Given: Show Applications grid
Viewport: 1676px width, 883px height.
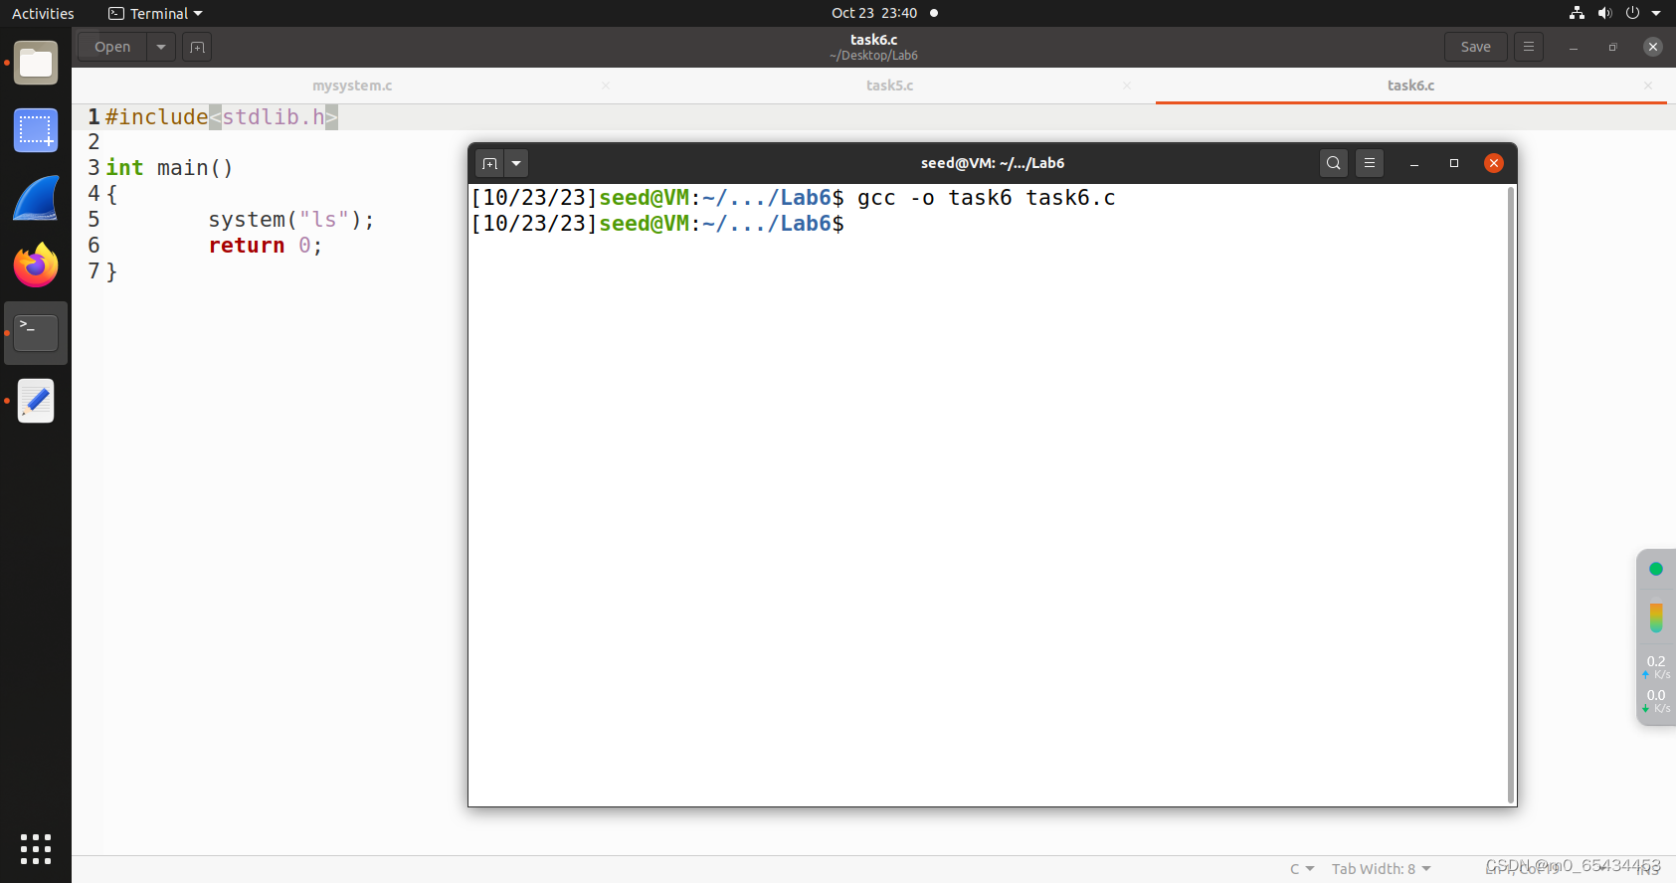Looking at the screenshot, I should pyautogui.click(x=36, y=848).
